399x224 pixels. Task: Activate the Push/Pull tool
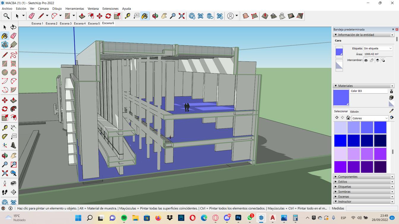pos(82,16)
